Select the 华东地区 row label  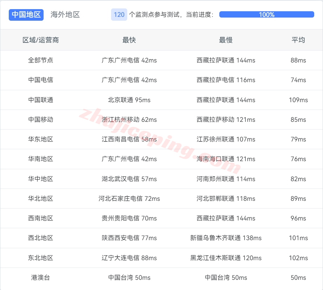[x=40, y=139]
